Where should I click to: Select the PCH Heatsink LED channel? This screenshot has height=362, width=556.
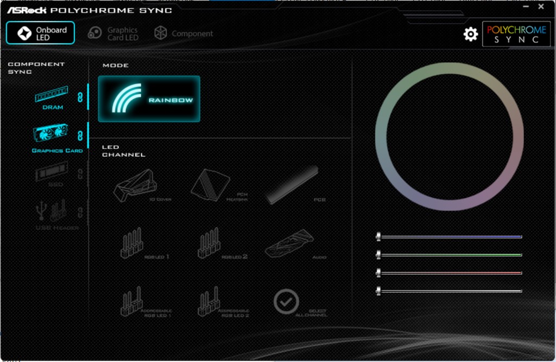point(210,185)
